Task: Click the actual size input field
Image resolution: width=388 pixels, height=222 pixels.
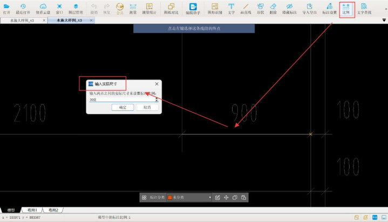Action: pos(121,99)
